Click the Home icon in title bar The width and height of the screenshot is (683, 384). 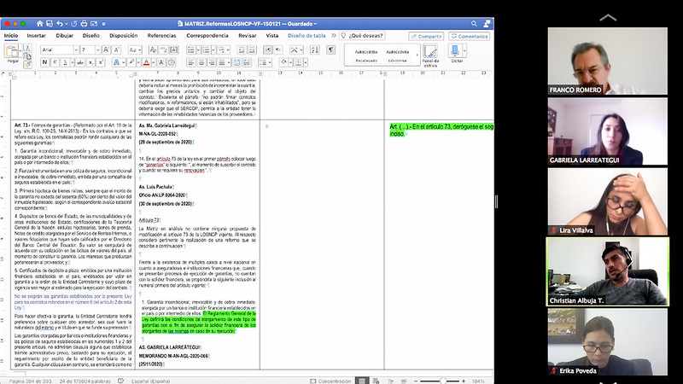click(39, 24)
